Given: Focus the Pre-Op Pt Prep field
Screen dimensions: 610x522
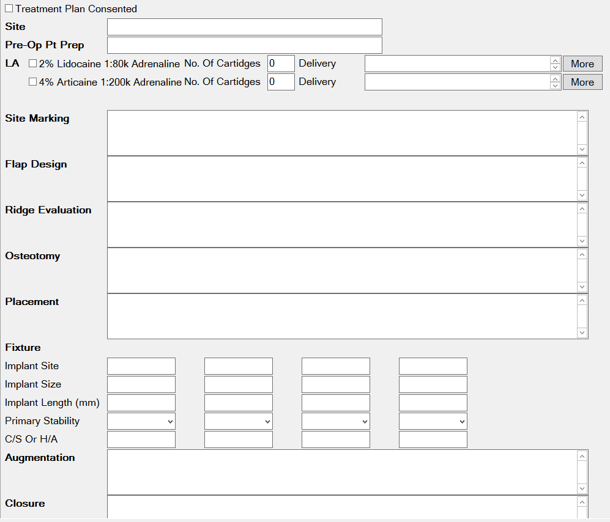Looking at the screenshot, I should coord(244,45).
